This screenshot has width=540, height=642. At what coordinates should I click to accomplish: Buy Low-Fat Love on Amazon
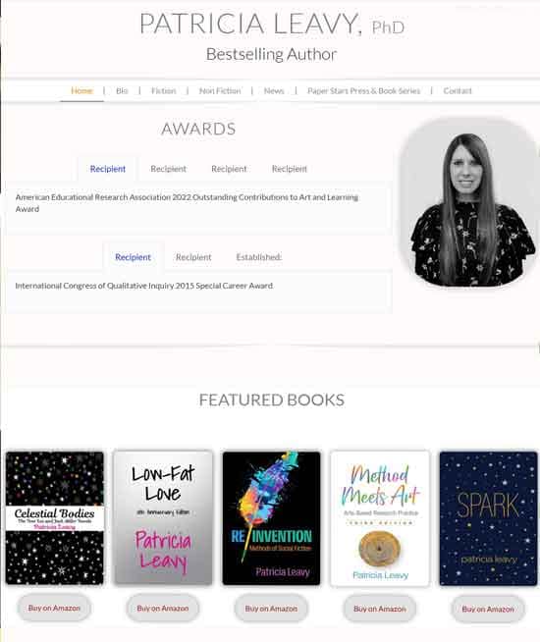pyautogui.click(x=163, y=609)
